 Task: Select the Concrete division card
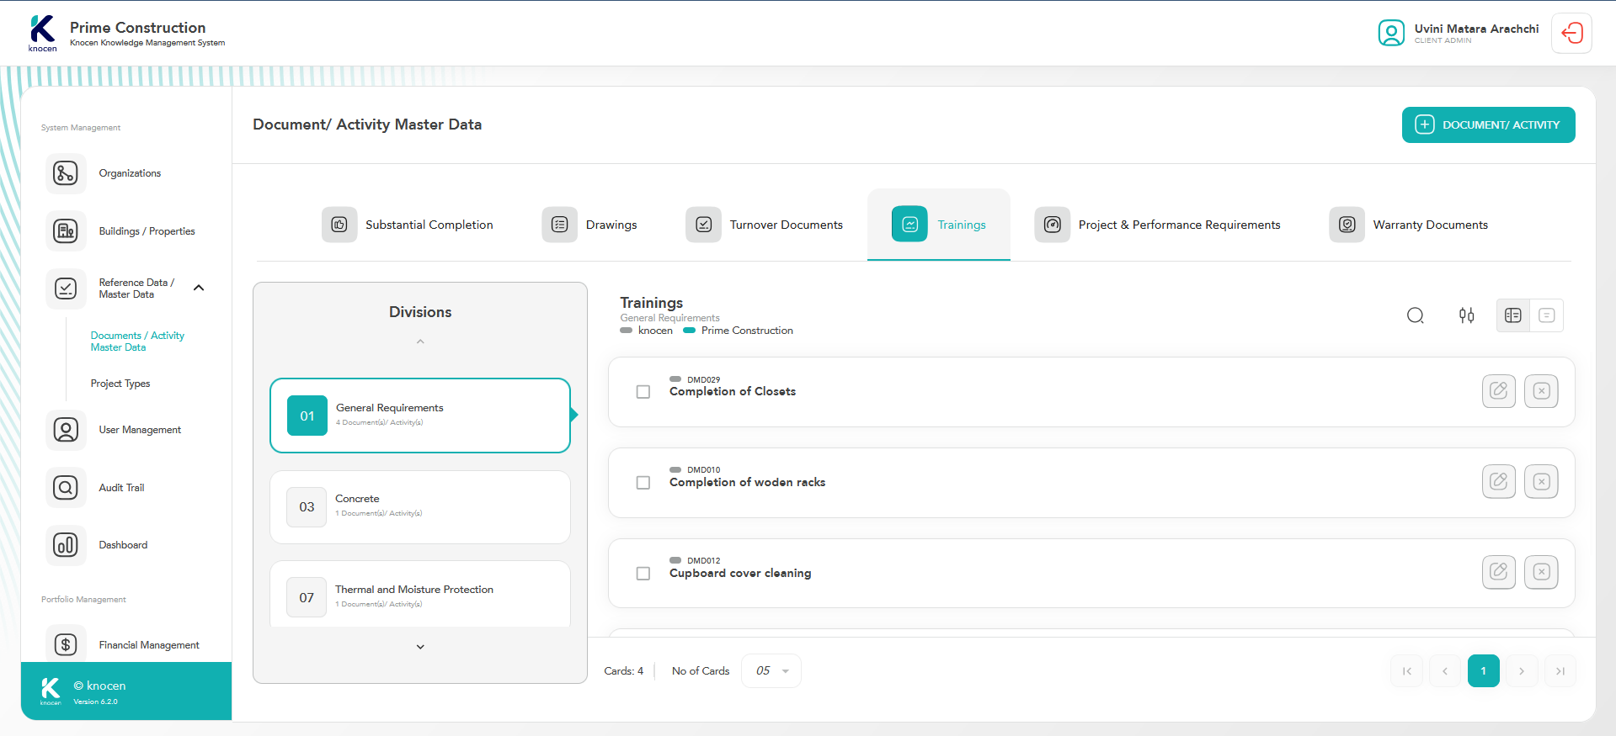click(x=419, y=507)
